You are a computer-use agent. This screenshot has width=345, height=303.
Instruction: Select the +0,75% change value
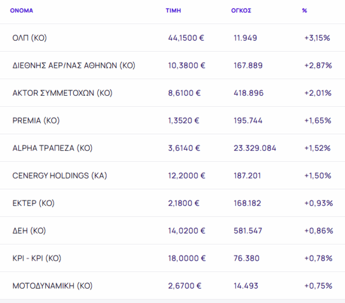pos(318,286)
